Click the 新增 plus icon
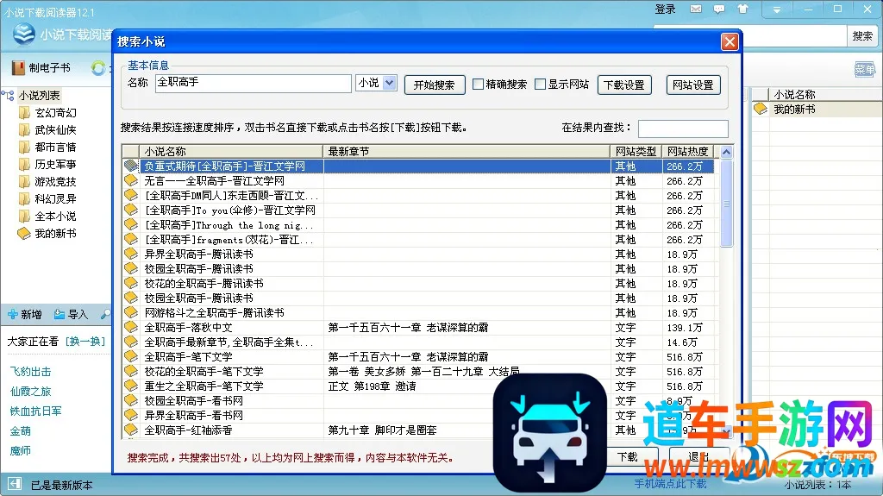 pyautogui.click(x=12, y=315)
